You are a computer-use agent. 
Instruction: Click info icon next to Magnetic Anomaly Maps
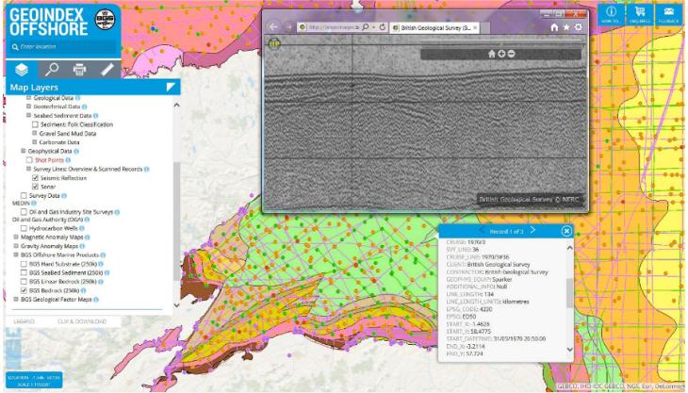[x=88, y=237]
